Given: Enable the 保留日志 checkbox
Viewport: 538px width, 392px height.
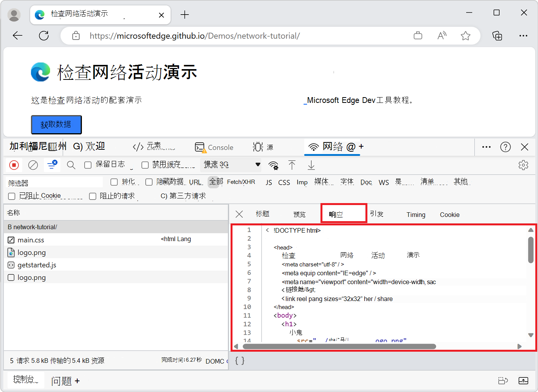Looking at the screenshot, I should (88, 165).
